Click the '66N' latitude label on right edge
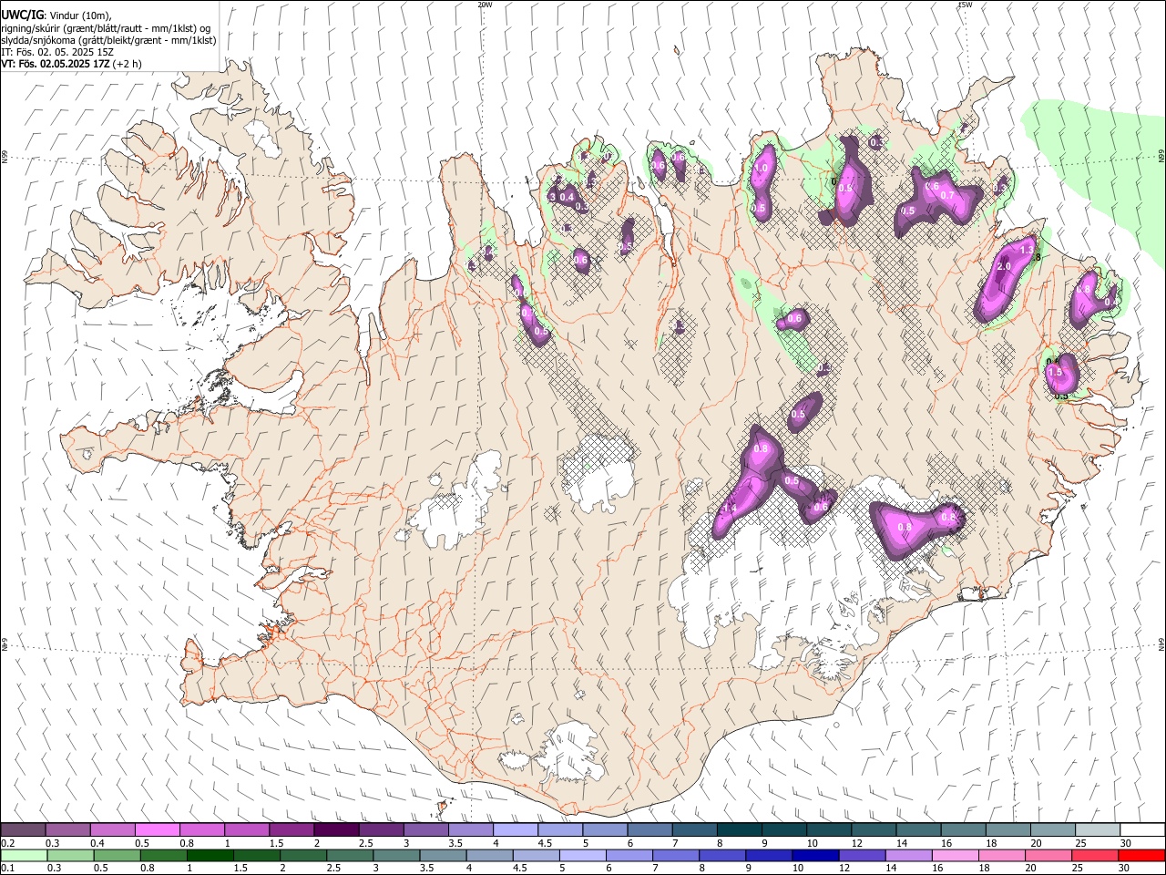 1161,156
